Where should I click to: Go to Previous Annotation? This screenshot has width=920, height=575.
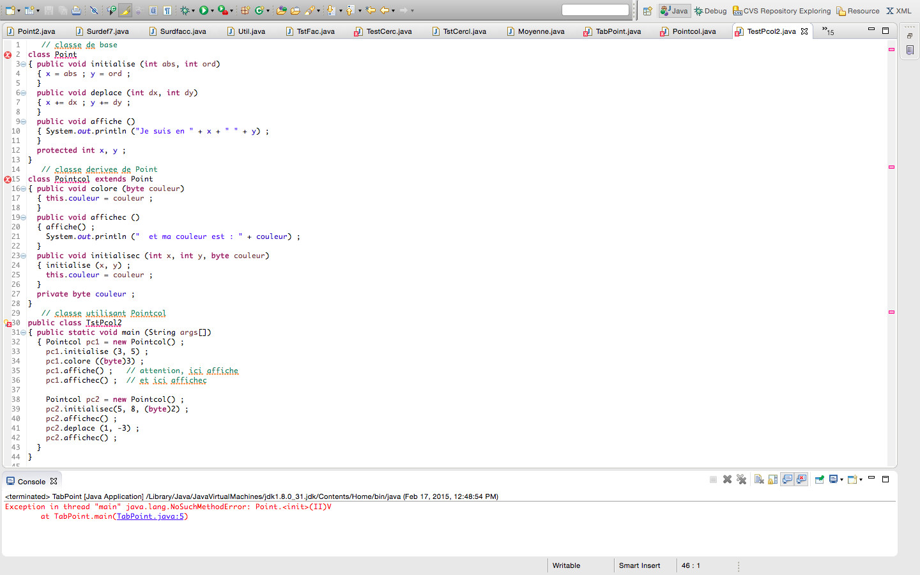(350, 10)
